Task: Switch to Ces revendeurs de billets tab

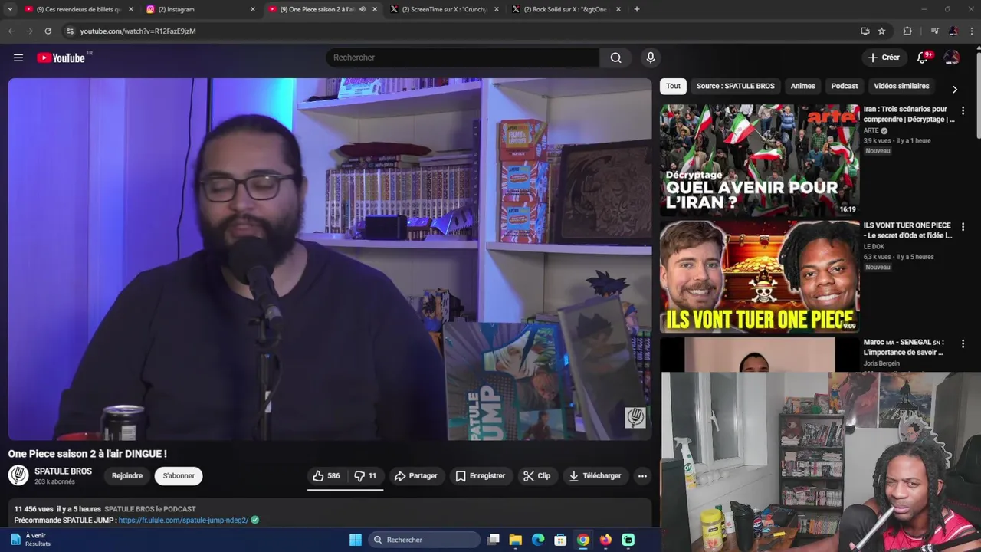Action: pyautogui.click(x=77, y=9)
